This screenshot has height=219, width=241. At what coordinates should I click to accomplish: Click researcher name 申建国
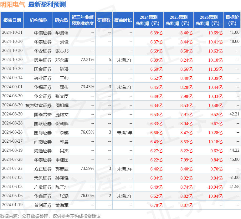pyautogui.click(x=62, y=160)
